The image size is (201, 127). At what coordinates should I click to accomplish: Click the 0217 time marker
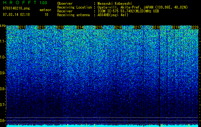coord(137,27)
